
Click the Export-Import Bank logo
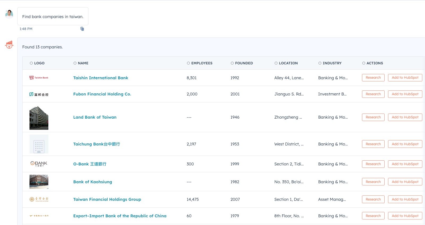39,216
